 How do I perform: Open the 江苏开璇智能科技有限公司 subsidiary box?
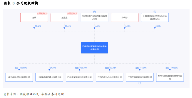click(140, 77)
